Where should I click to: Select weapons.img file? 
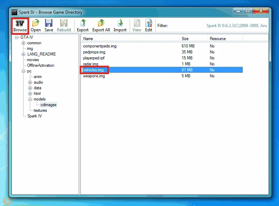click(94, 76)
